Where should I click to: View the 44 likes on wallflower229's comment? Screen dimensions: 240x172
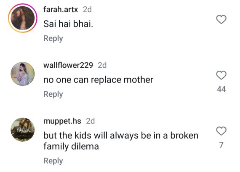point(221,89)
